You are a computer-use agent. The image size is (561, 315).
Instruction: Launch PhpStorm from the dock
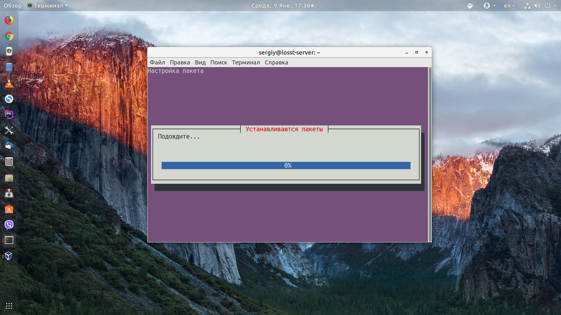[9, 115]
